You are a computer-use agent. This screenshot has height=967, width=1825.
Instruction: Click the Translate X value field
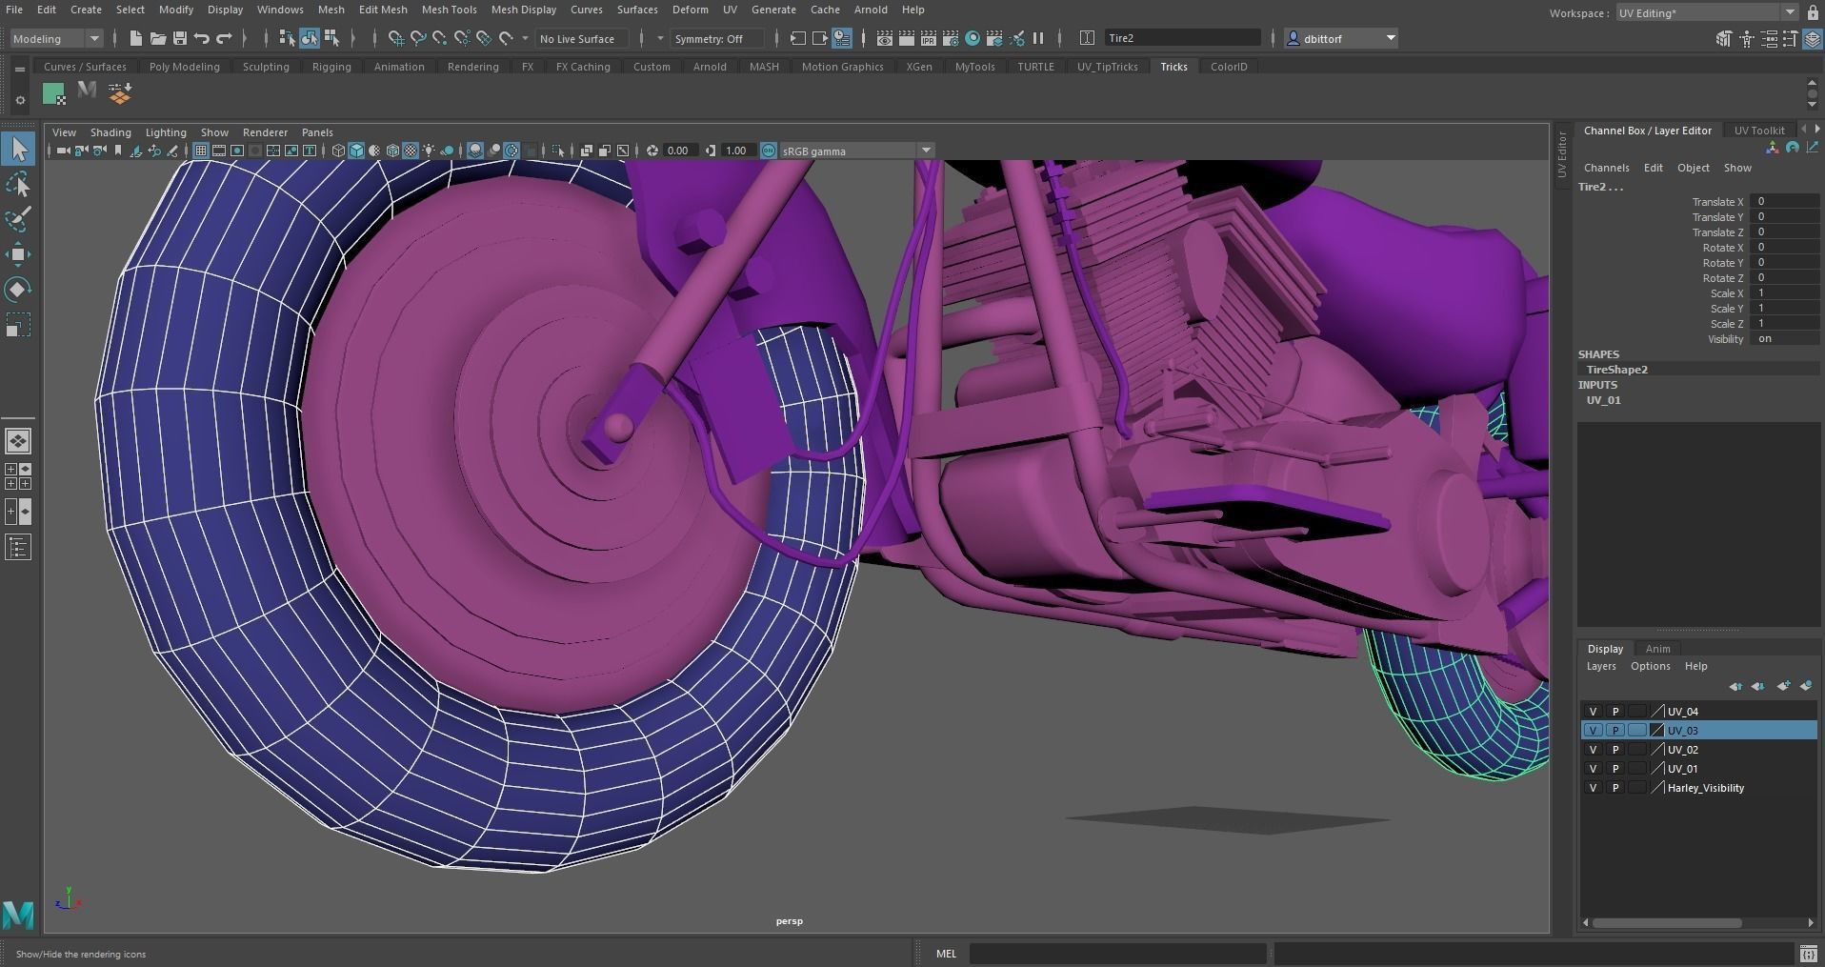coord(1787,202)
